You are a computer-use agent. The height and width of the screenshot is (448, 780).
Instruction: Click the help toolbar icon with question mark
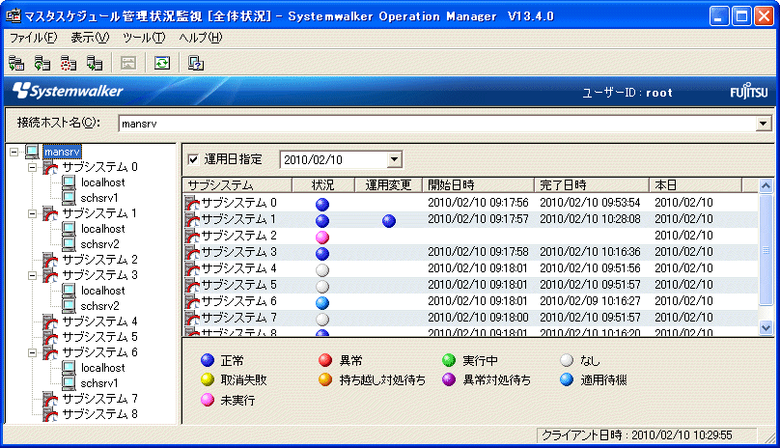click(196, 63)
